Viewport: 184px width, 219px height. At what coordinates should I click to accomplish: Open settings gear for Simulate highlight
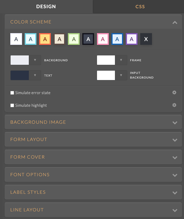pos(174,105)
